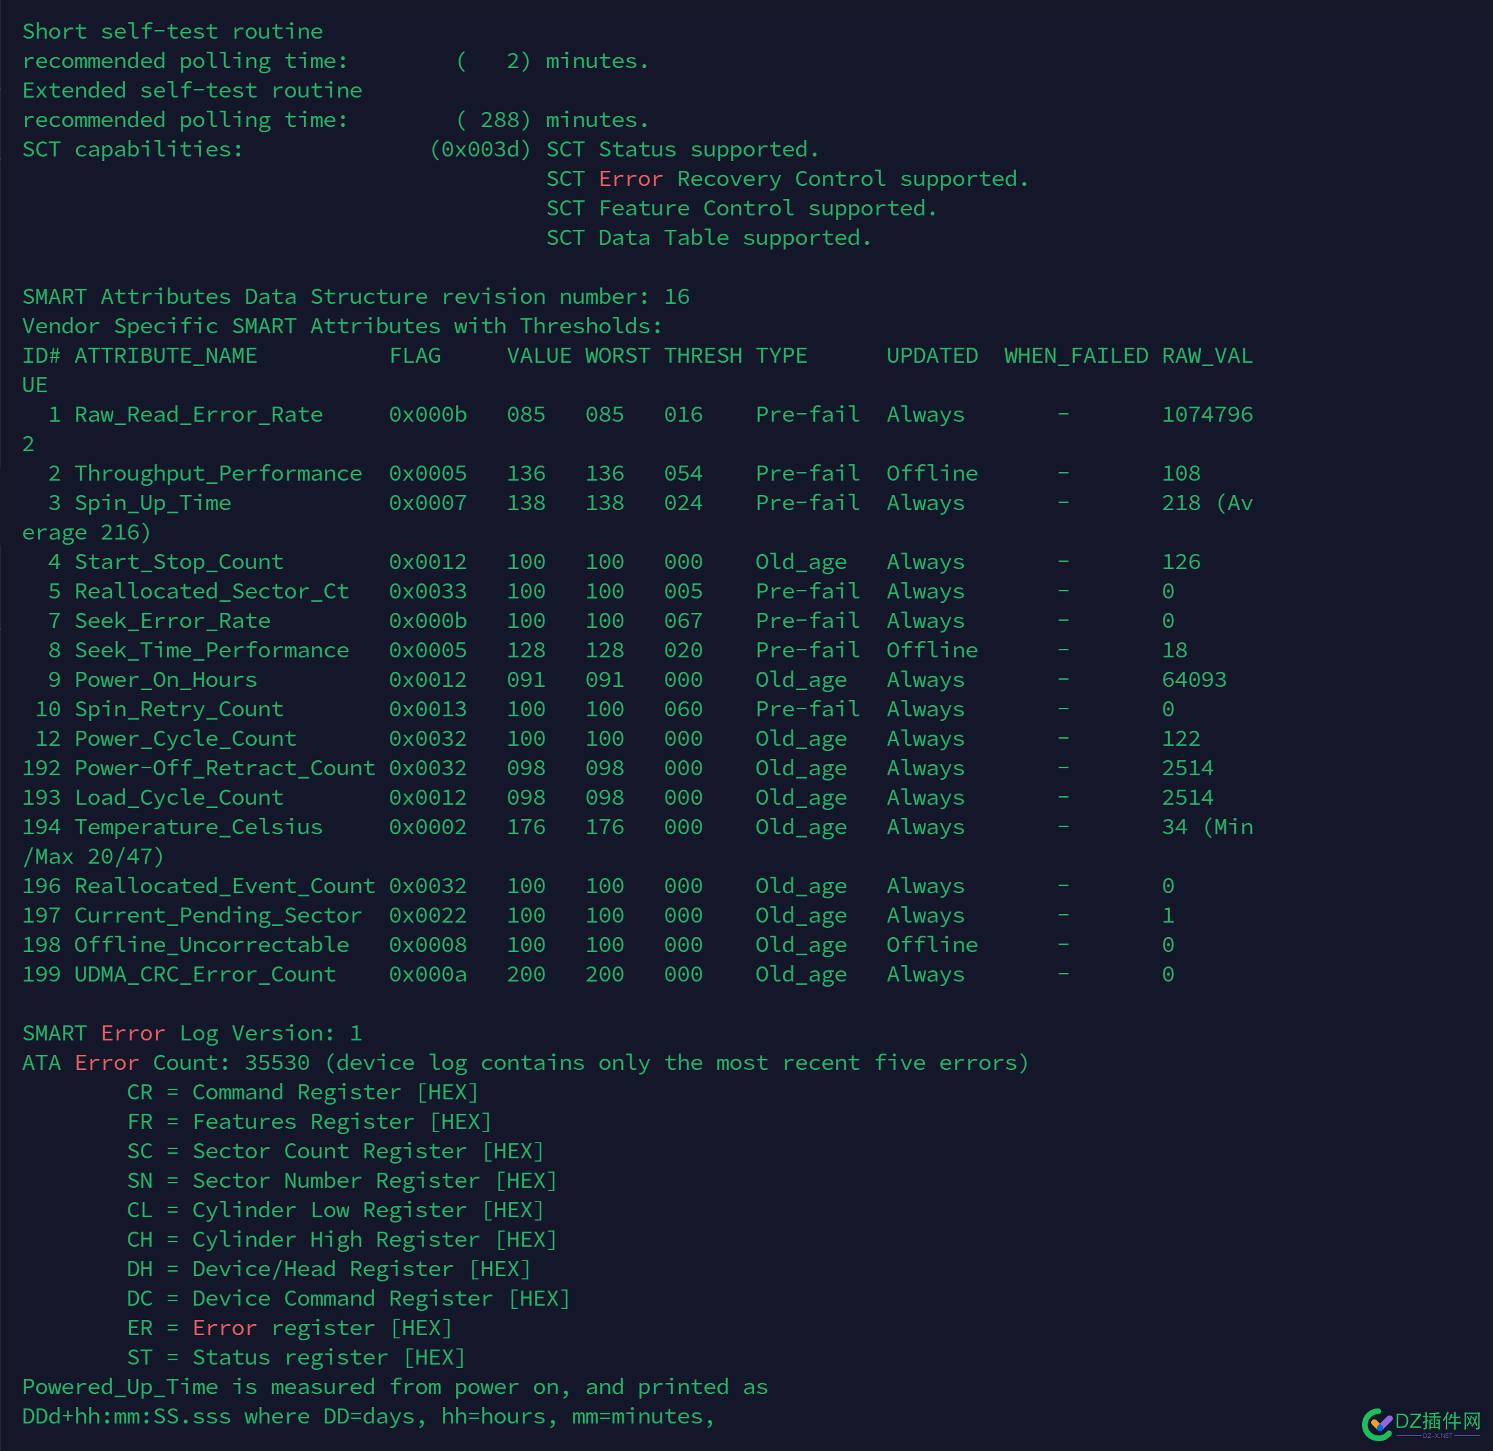Screen dimensions: 1493x1451
Task: Select 'Current_Pending_Sector' attribute name
Action: coord(218,915)
